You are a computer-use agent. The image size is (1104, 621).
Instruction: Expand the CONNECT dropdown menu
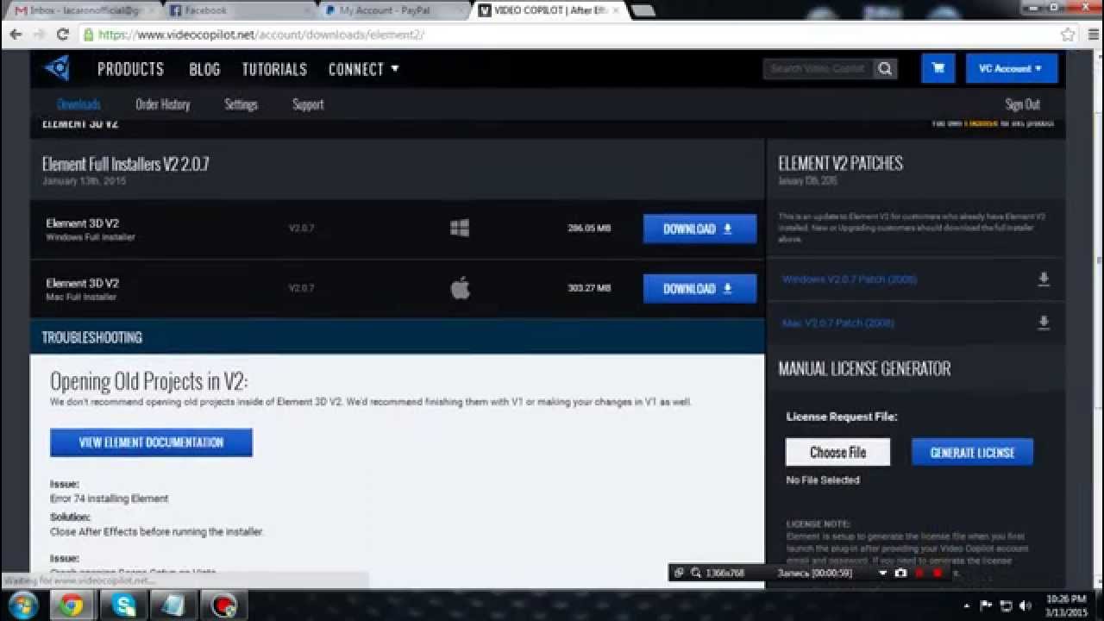click(x=363, y=69)
